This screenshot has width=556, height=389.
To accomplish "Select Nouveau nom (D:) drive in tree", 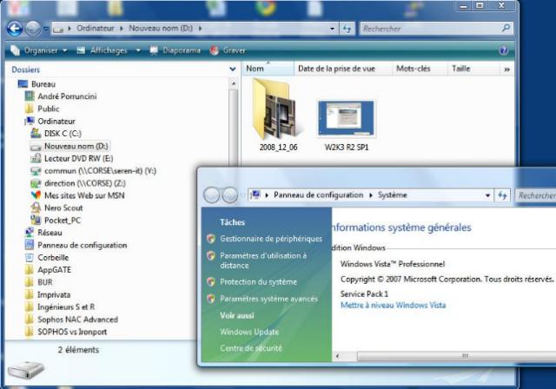I will tap(69, 146).
